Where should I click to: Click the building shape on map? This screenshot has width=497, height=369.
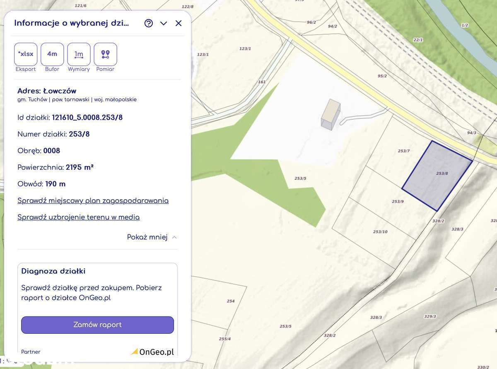click(331, 114)
